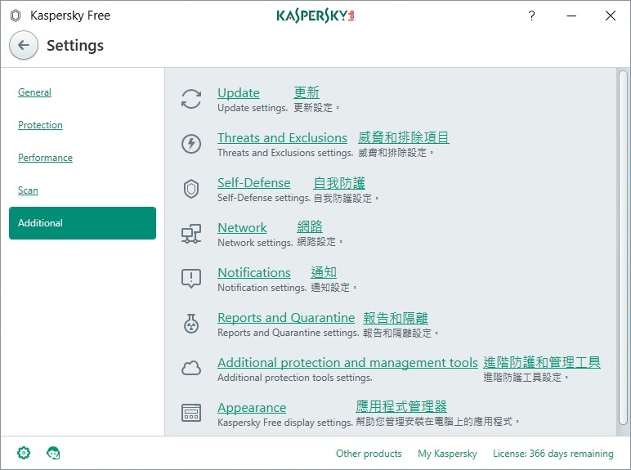The height and width of the screenshot is (470, 631).
Task: Close the Kaspersky Free window
Action: coord(611,16)
